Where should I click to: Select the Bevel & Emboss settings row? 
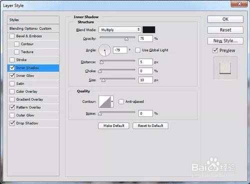pyautogui.click(x=33, y=36)
